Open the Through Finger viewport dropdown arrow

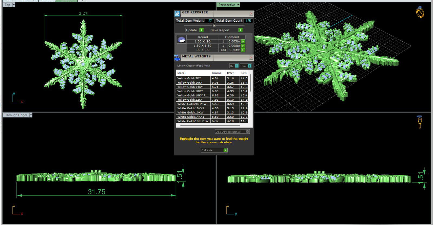pyautogui.click(x=31, y=115)
